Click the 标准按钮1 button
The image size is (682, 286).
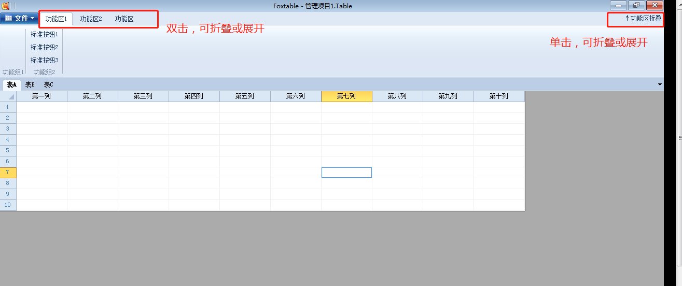coord(44,35)
